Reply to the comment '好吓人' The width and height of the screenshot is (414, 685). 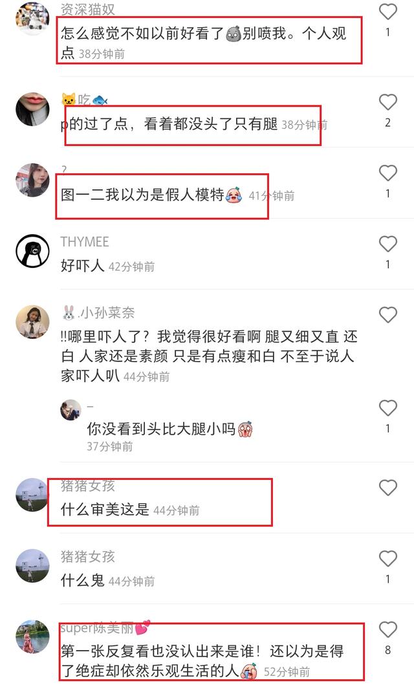click(83, 265)
